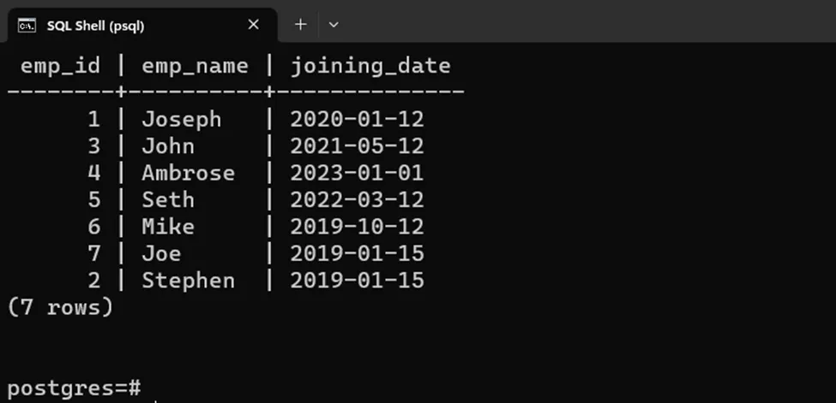
Task: Click the joining date 2022-03-12
Action: pyautogui.click(x=357, y=200)
